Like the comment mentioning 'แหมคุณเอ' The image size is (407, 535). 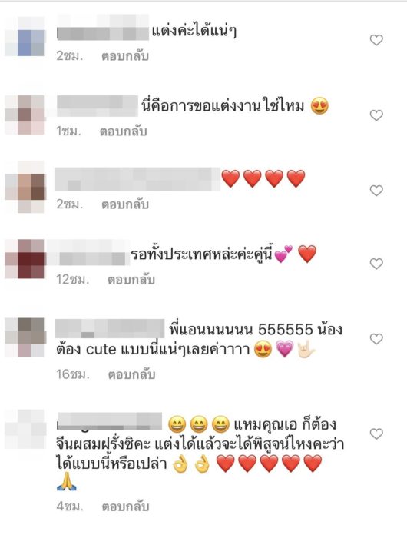click(376, 434)
